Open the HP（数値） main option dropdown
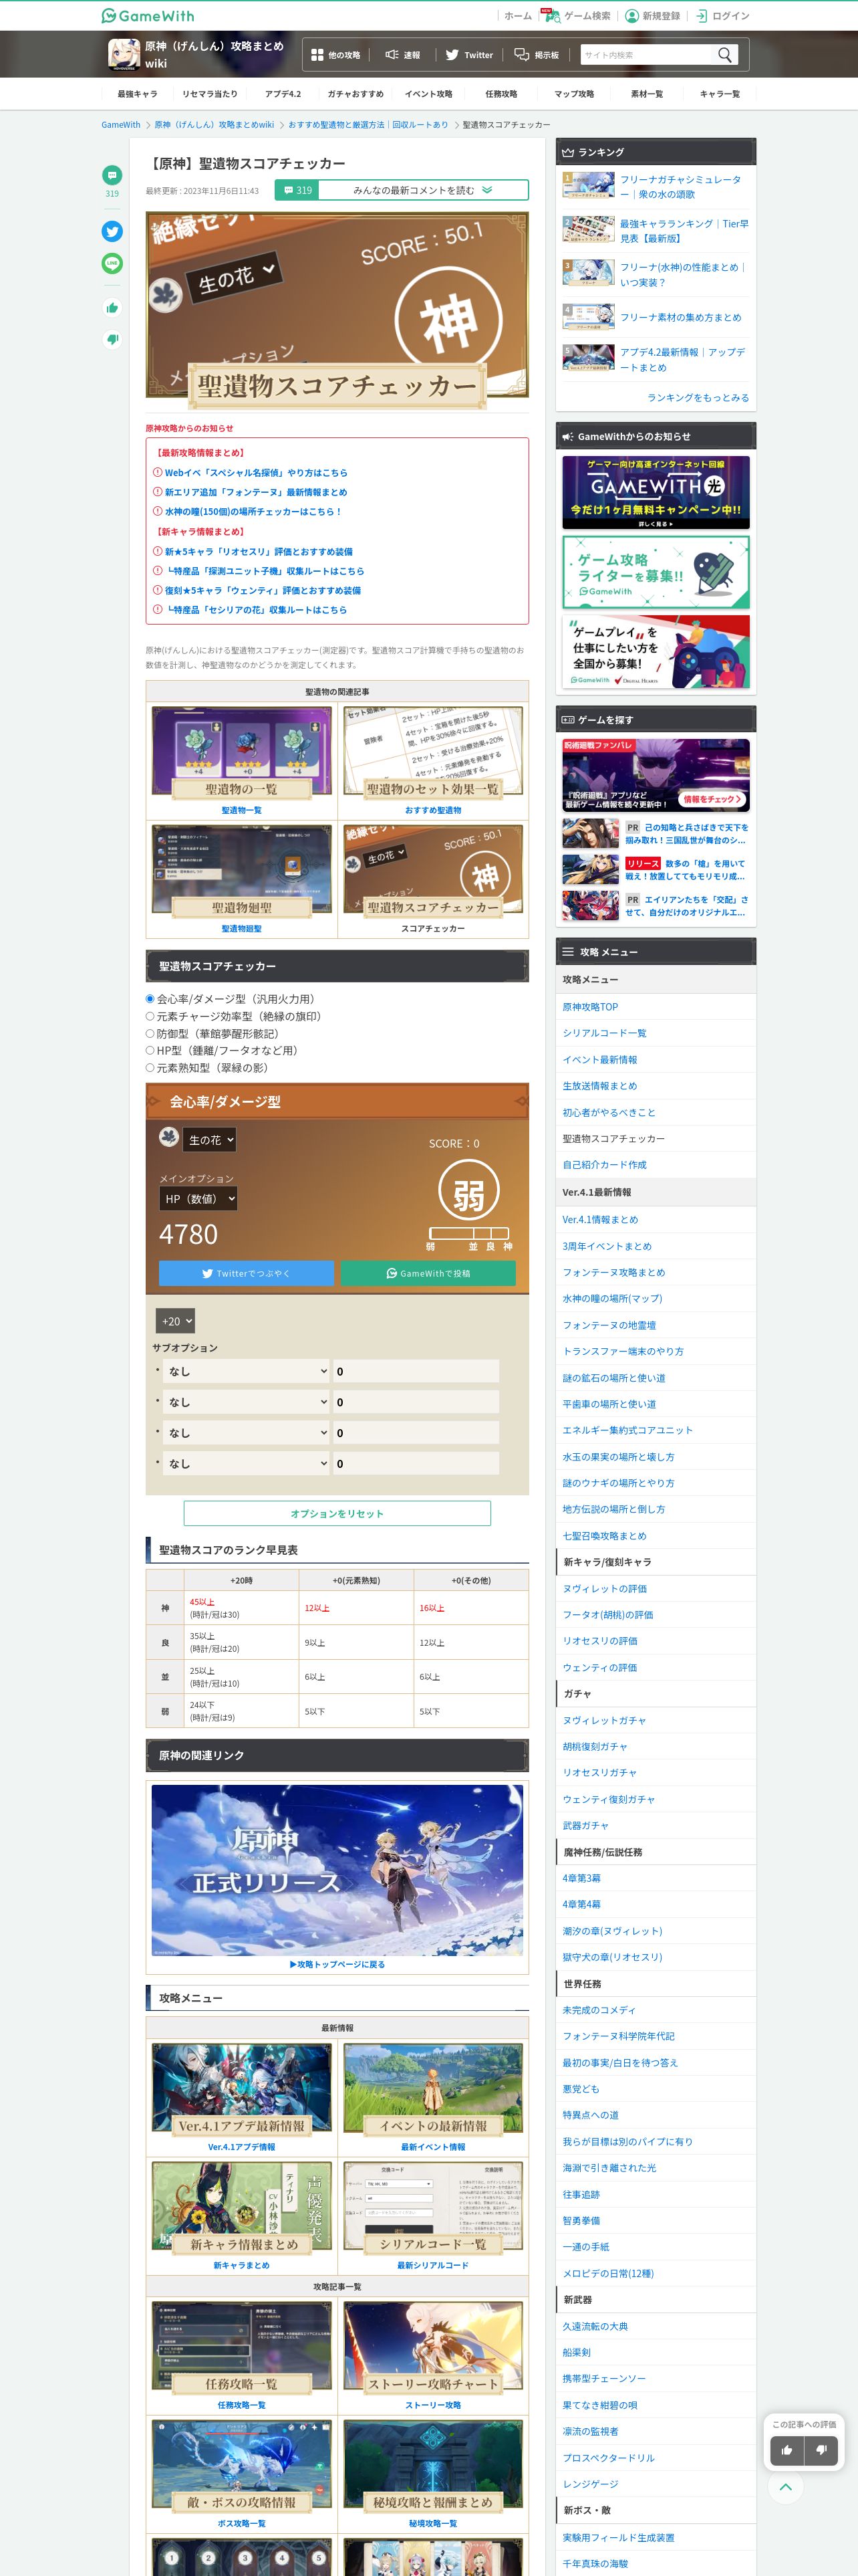858x2576 pixels. point(198,1198)
